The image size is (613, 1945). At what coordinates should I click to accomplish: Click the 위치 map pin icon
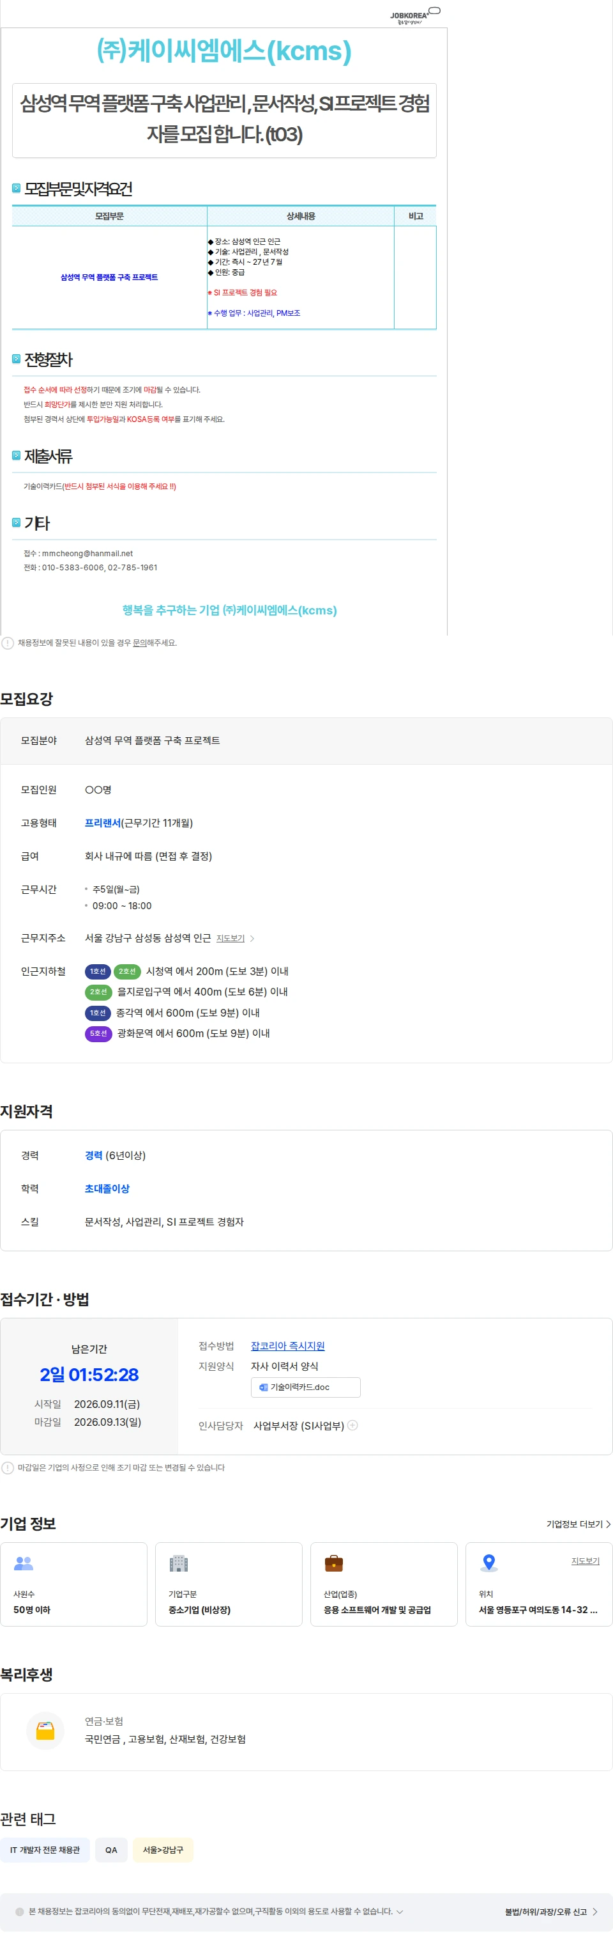pos(489,1563)
